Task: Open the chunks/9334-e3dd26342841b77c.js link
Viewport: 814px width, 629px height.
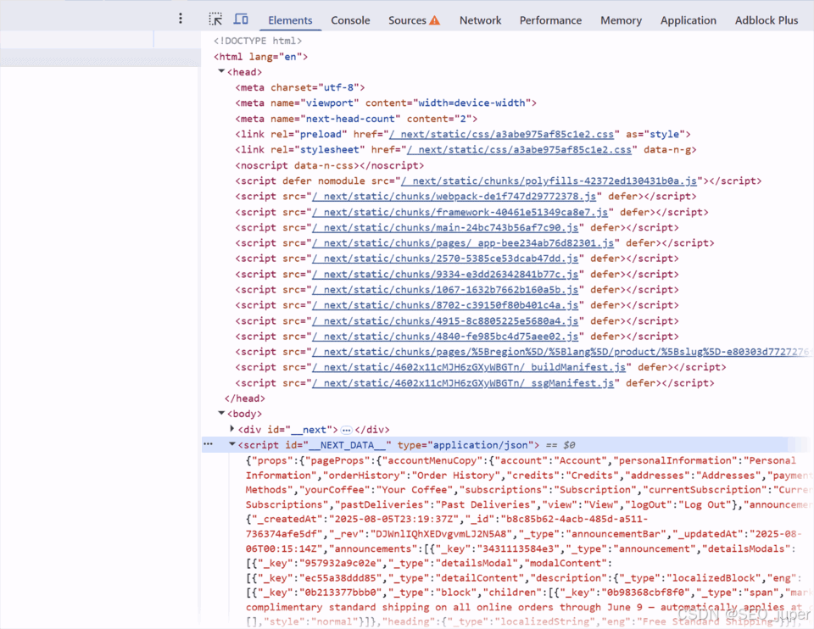Action: point(445,274)
